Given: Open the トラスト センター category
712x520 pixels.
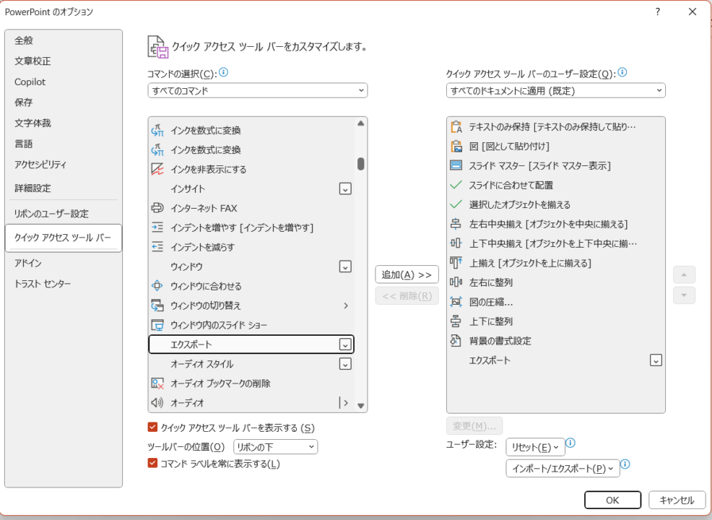Looking at the screenshot, I should pos(64,284).
